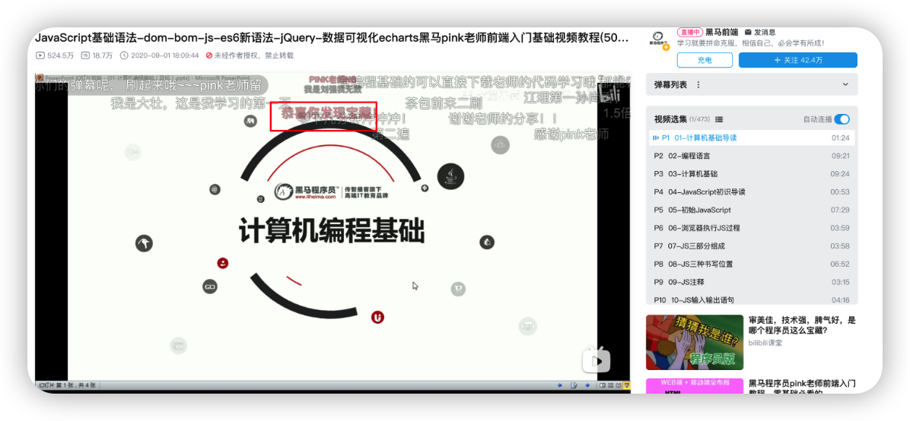910x421 pixels.
Task: Click the 直播中 live badge
Action: pos(689,32)
